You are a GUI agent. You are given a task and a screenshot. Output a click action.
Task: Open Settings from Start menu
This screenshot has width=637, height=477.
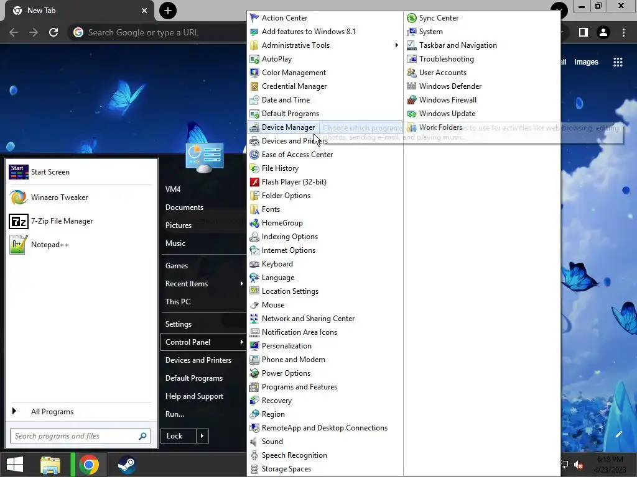point(179,324)
